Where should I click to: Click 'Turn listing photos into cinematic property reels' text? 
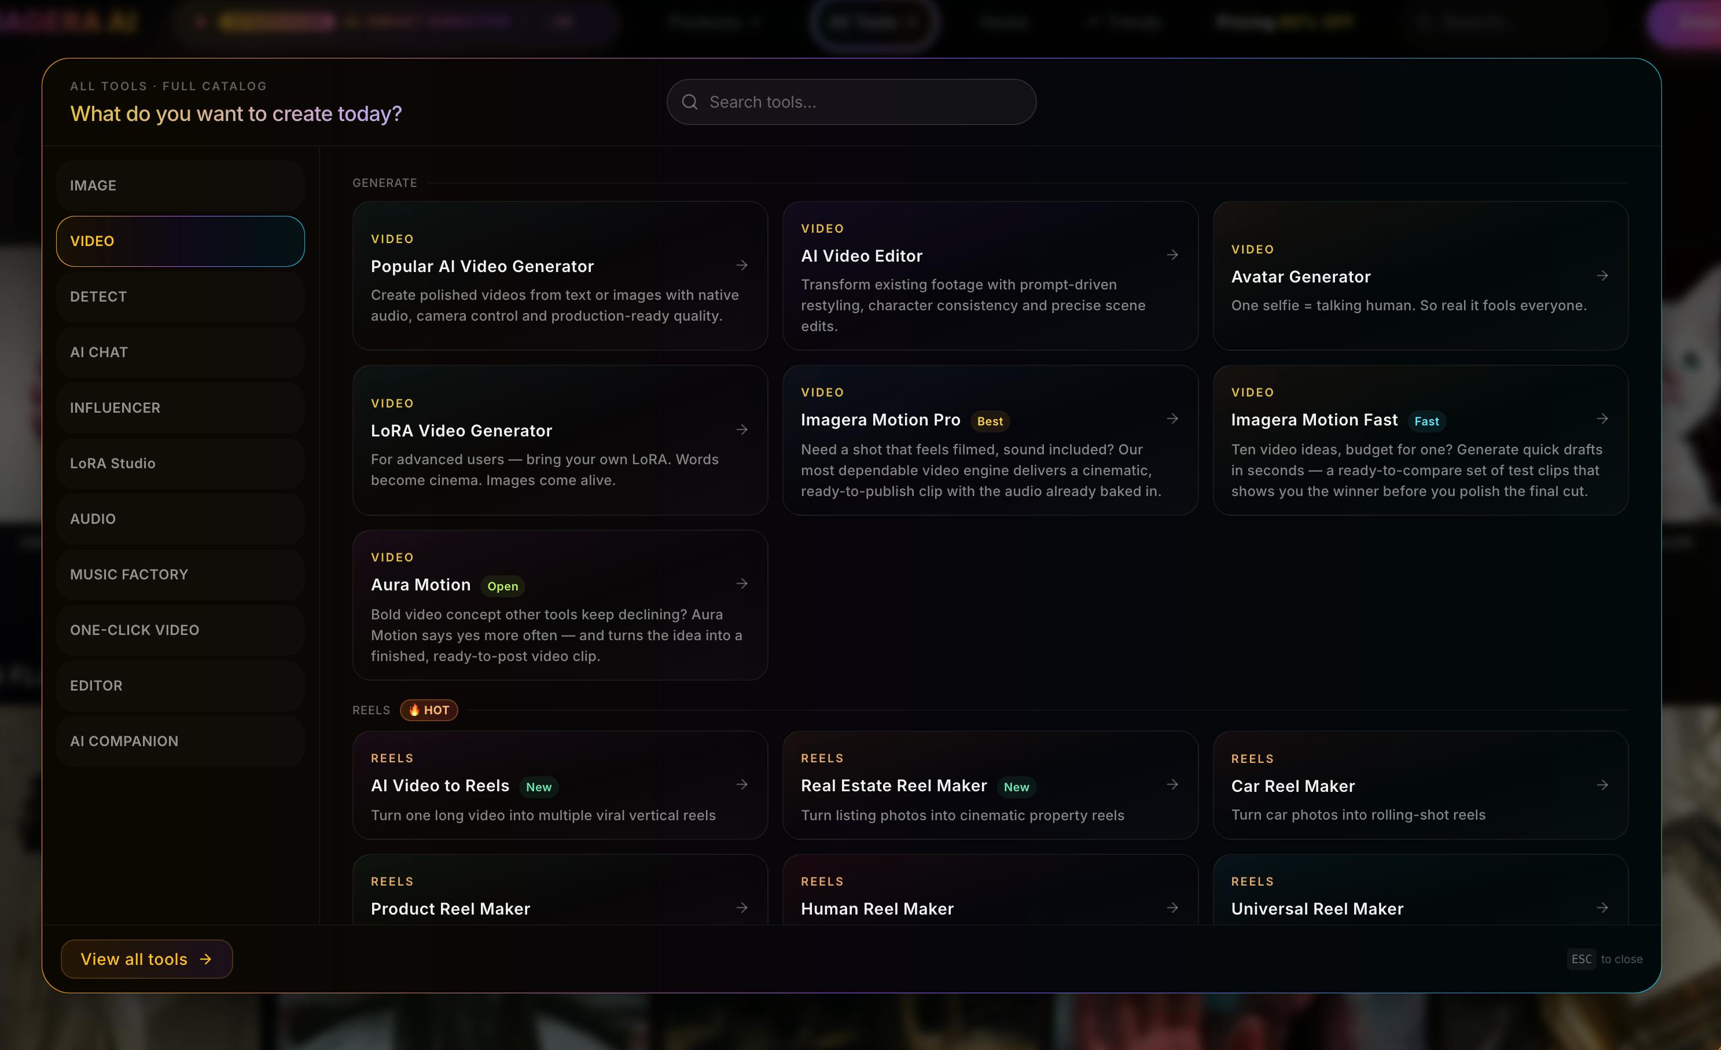tap(962, 815)
